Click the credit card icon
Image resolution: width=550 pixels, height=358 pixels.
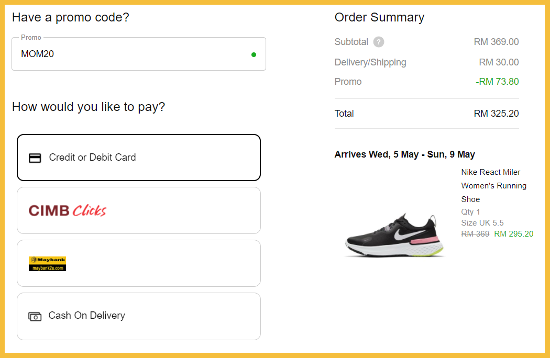point(35,158)
